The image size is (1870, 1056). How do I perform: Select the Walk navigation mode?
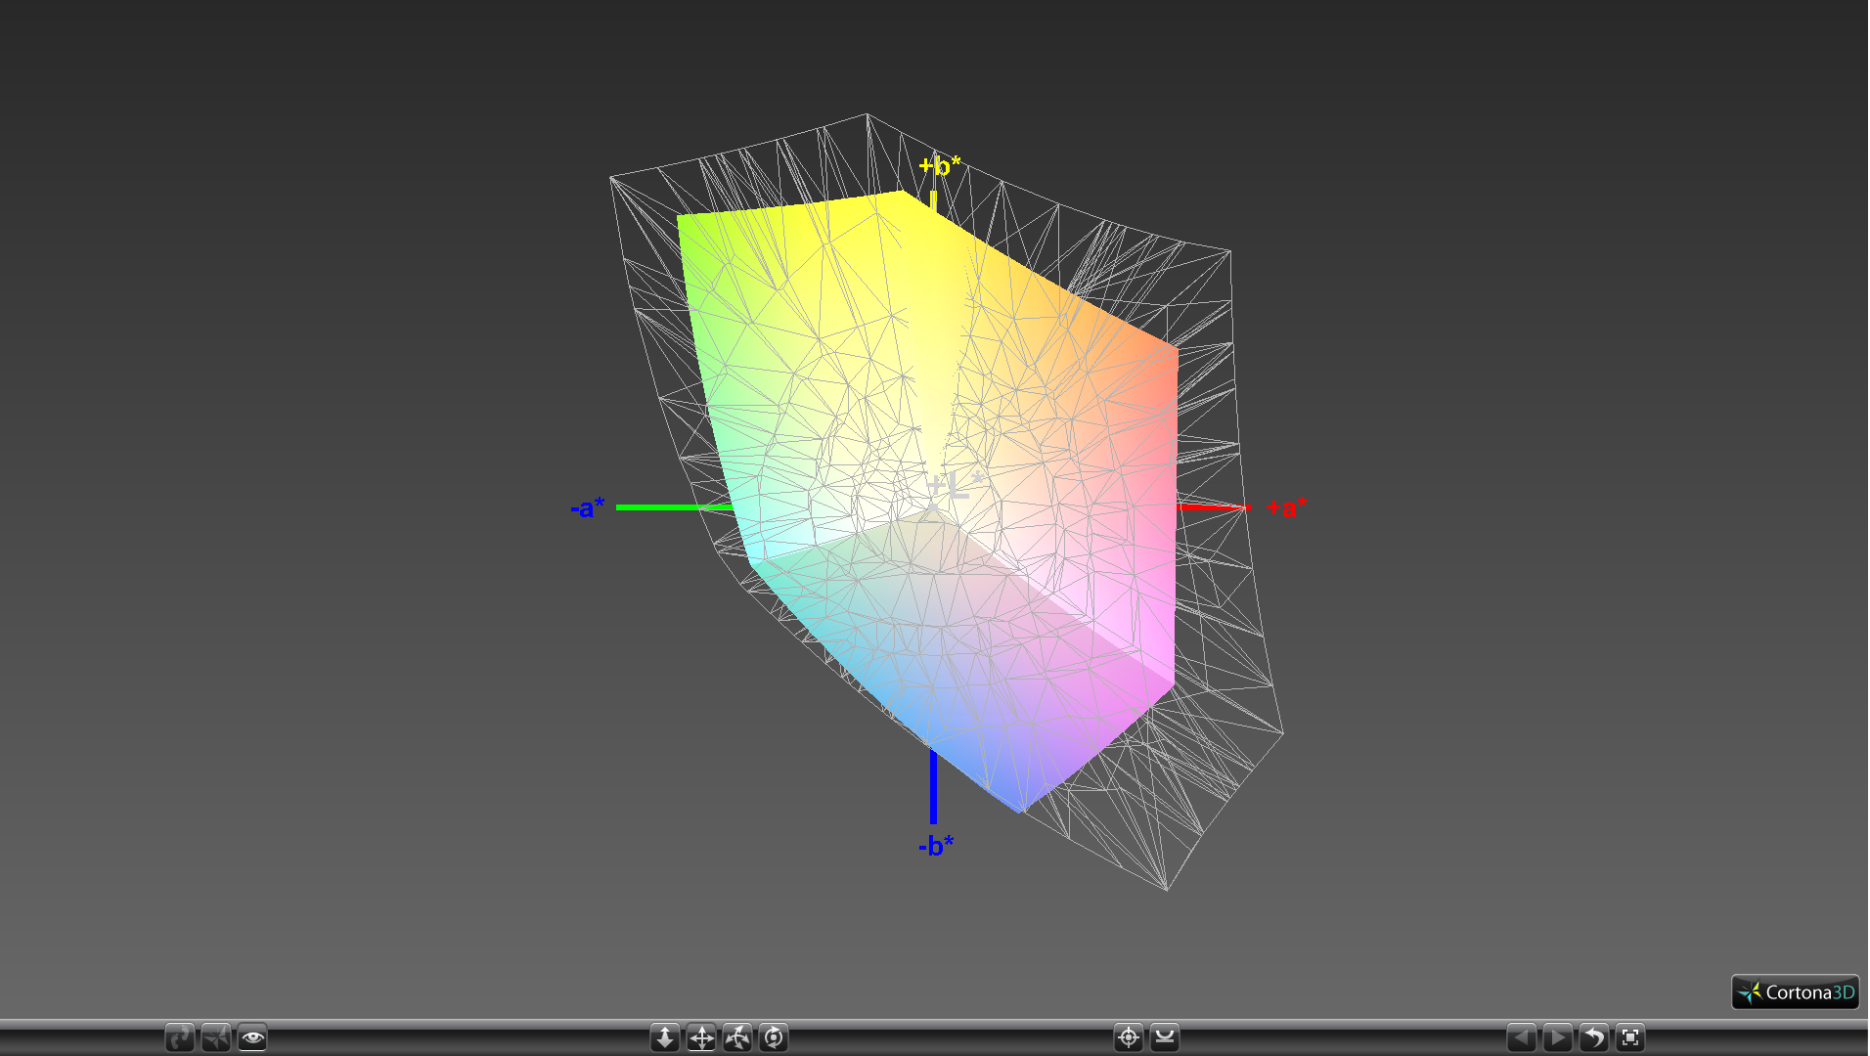(180, 1037)
